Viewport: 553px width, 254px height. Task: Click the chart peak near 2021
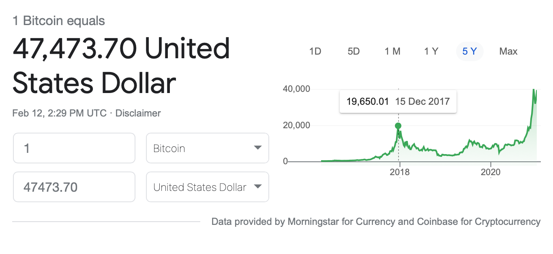(x=534, y=91)
